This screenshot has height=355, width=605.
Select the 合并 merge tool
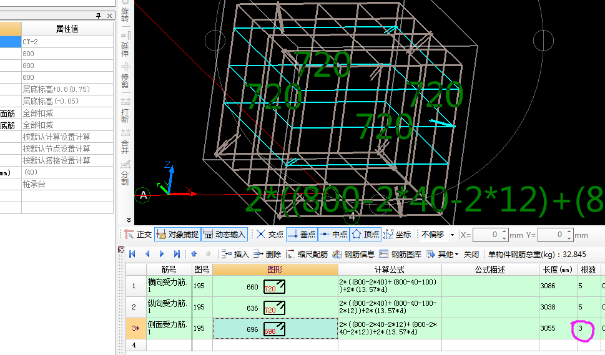125,142
